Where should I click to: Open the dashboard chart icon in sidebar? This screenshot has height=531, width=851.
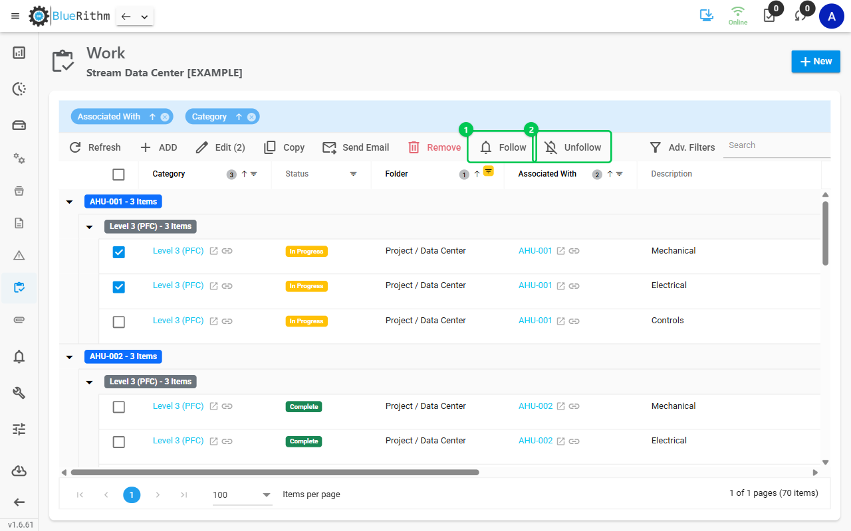point(19,52)
